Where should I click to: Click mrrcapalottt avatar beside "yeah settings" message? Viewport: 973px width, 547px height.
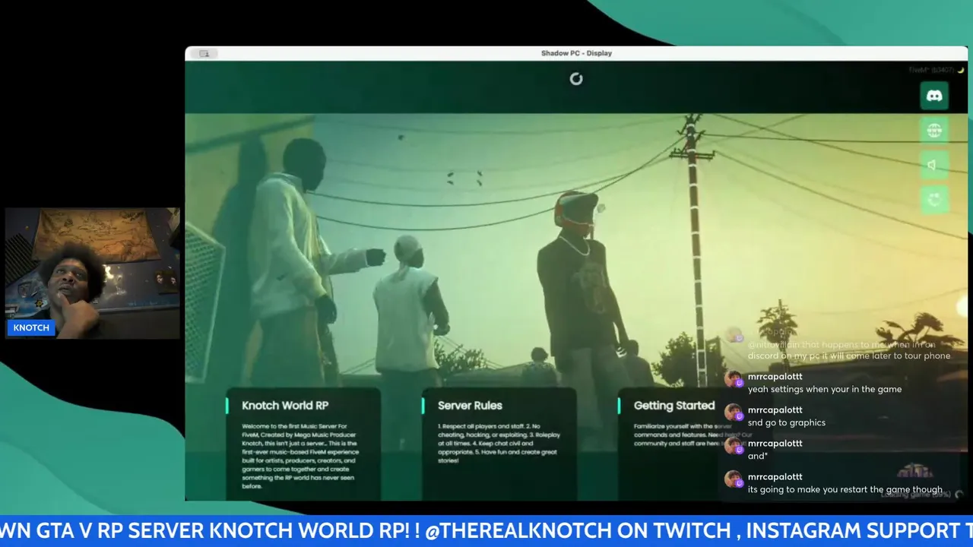point(734,379)
